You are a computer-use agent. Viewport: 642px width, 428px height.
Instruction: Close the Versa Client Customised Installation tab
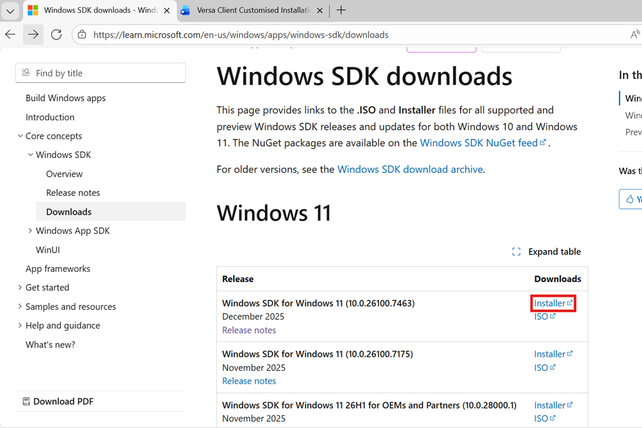320,11
